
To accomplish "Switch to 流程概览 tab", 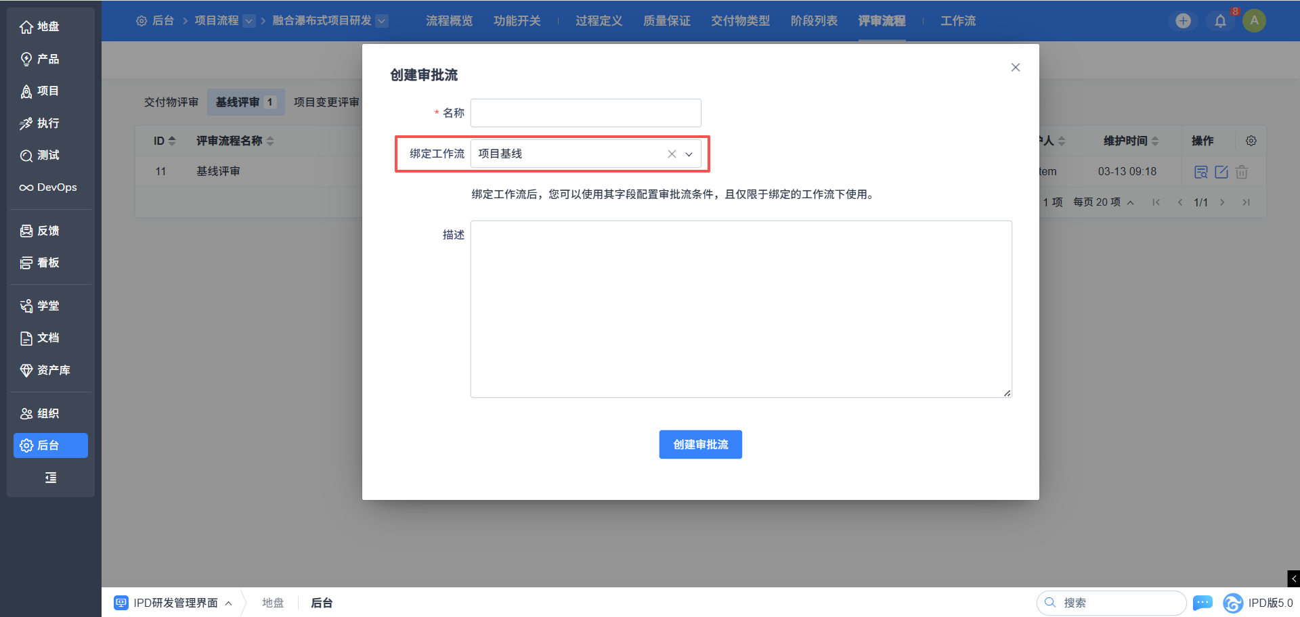I will point(450,21).
